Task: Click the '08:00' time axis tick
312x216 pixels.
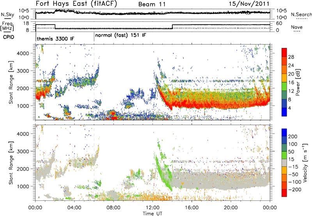Action: point(113,208)
